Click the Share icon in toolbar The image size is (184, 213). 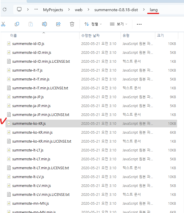(x=58, y=24)
